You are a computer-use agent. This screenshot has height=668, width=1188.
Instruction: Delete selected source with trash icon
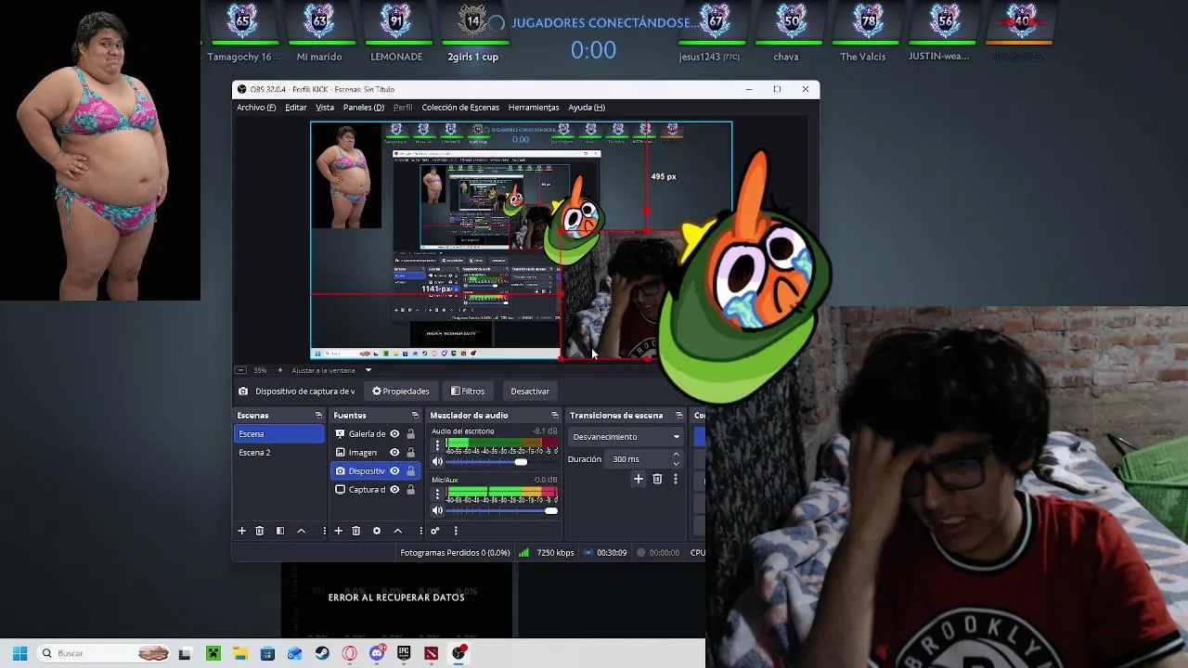[355, 531]
